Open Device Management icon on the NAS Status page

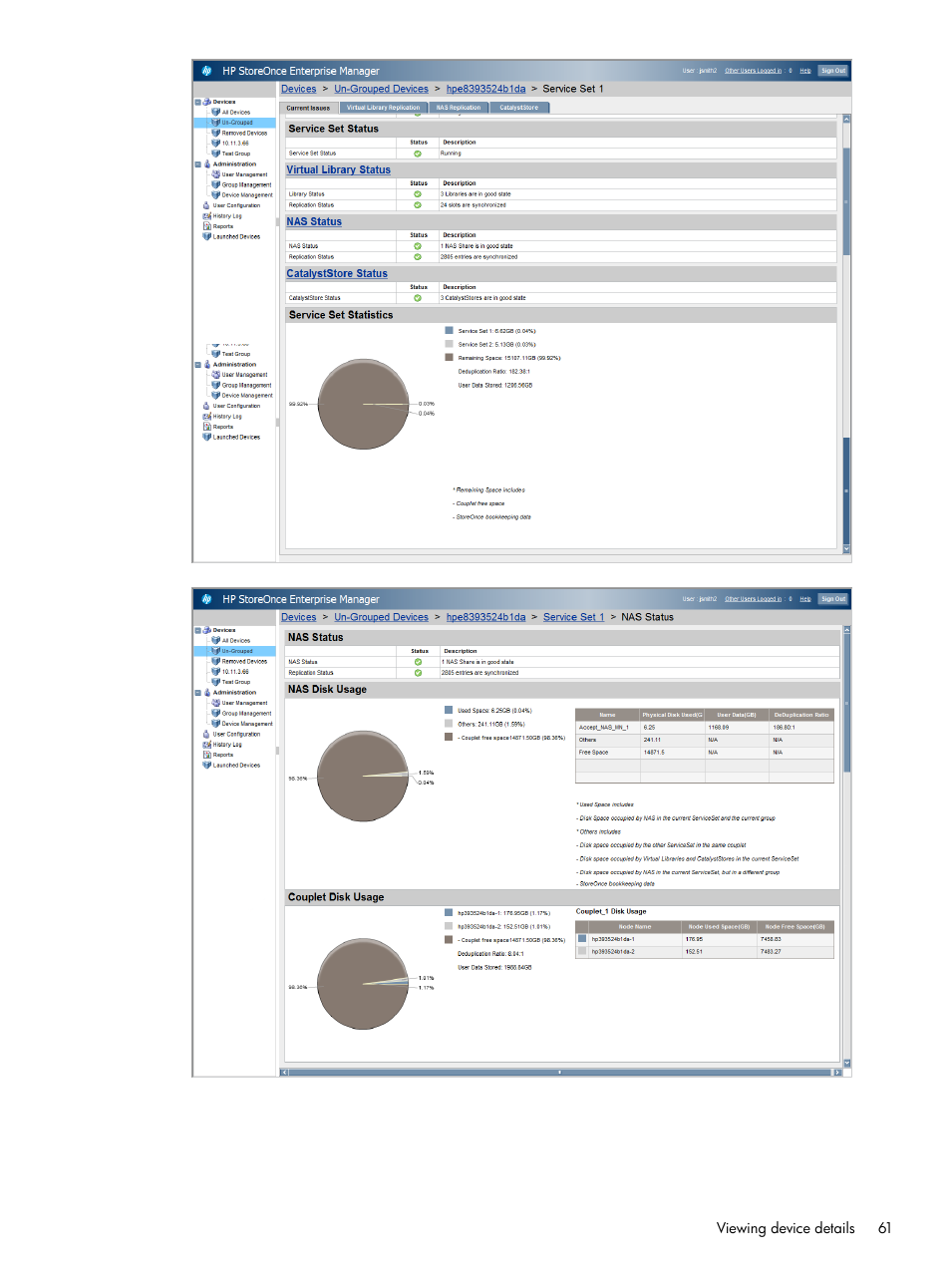pos(215,724)
